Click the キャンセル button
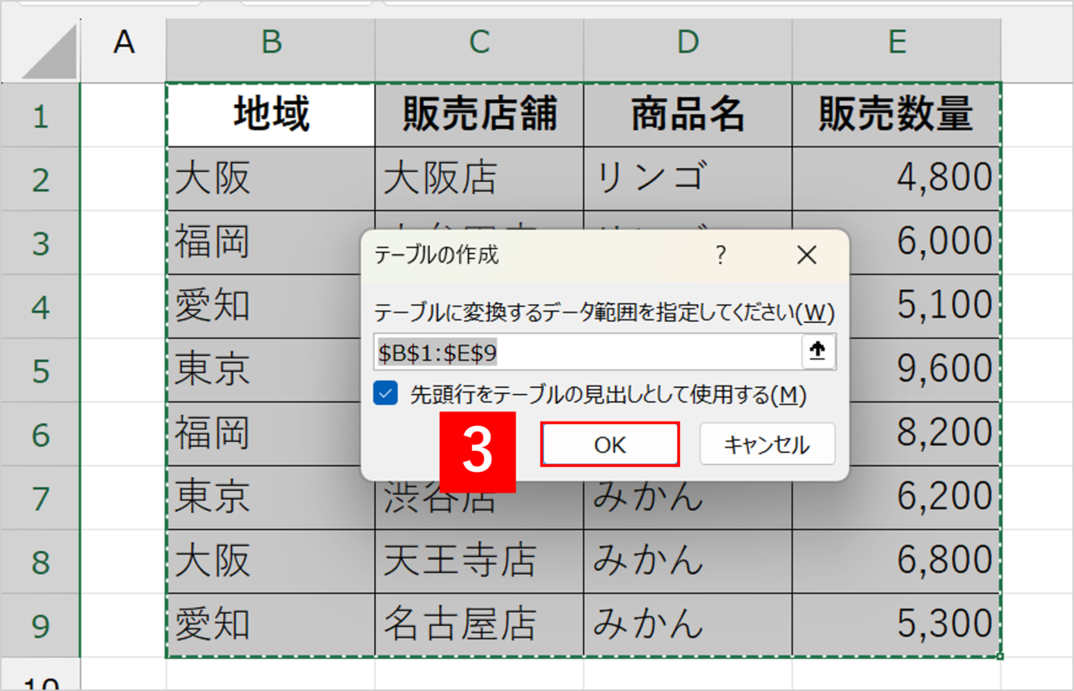Image resolution: width=1074 pixels, height=691 pixels. (767, 444)
